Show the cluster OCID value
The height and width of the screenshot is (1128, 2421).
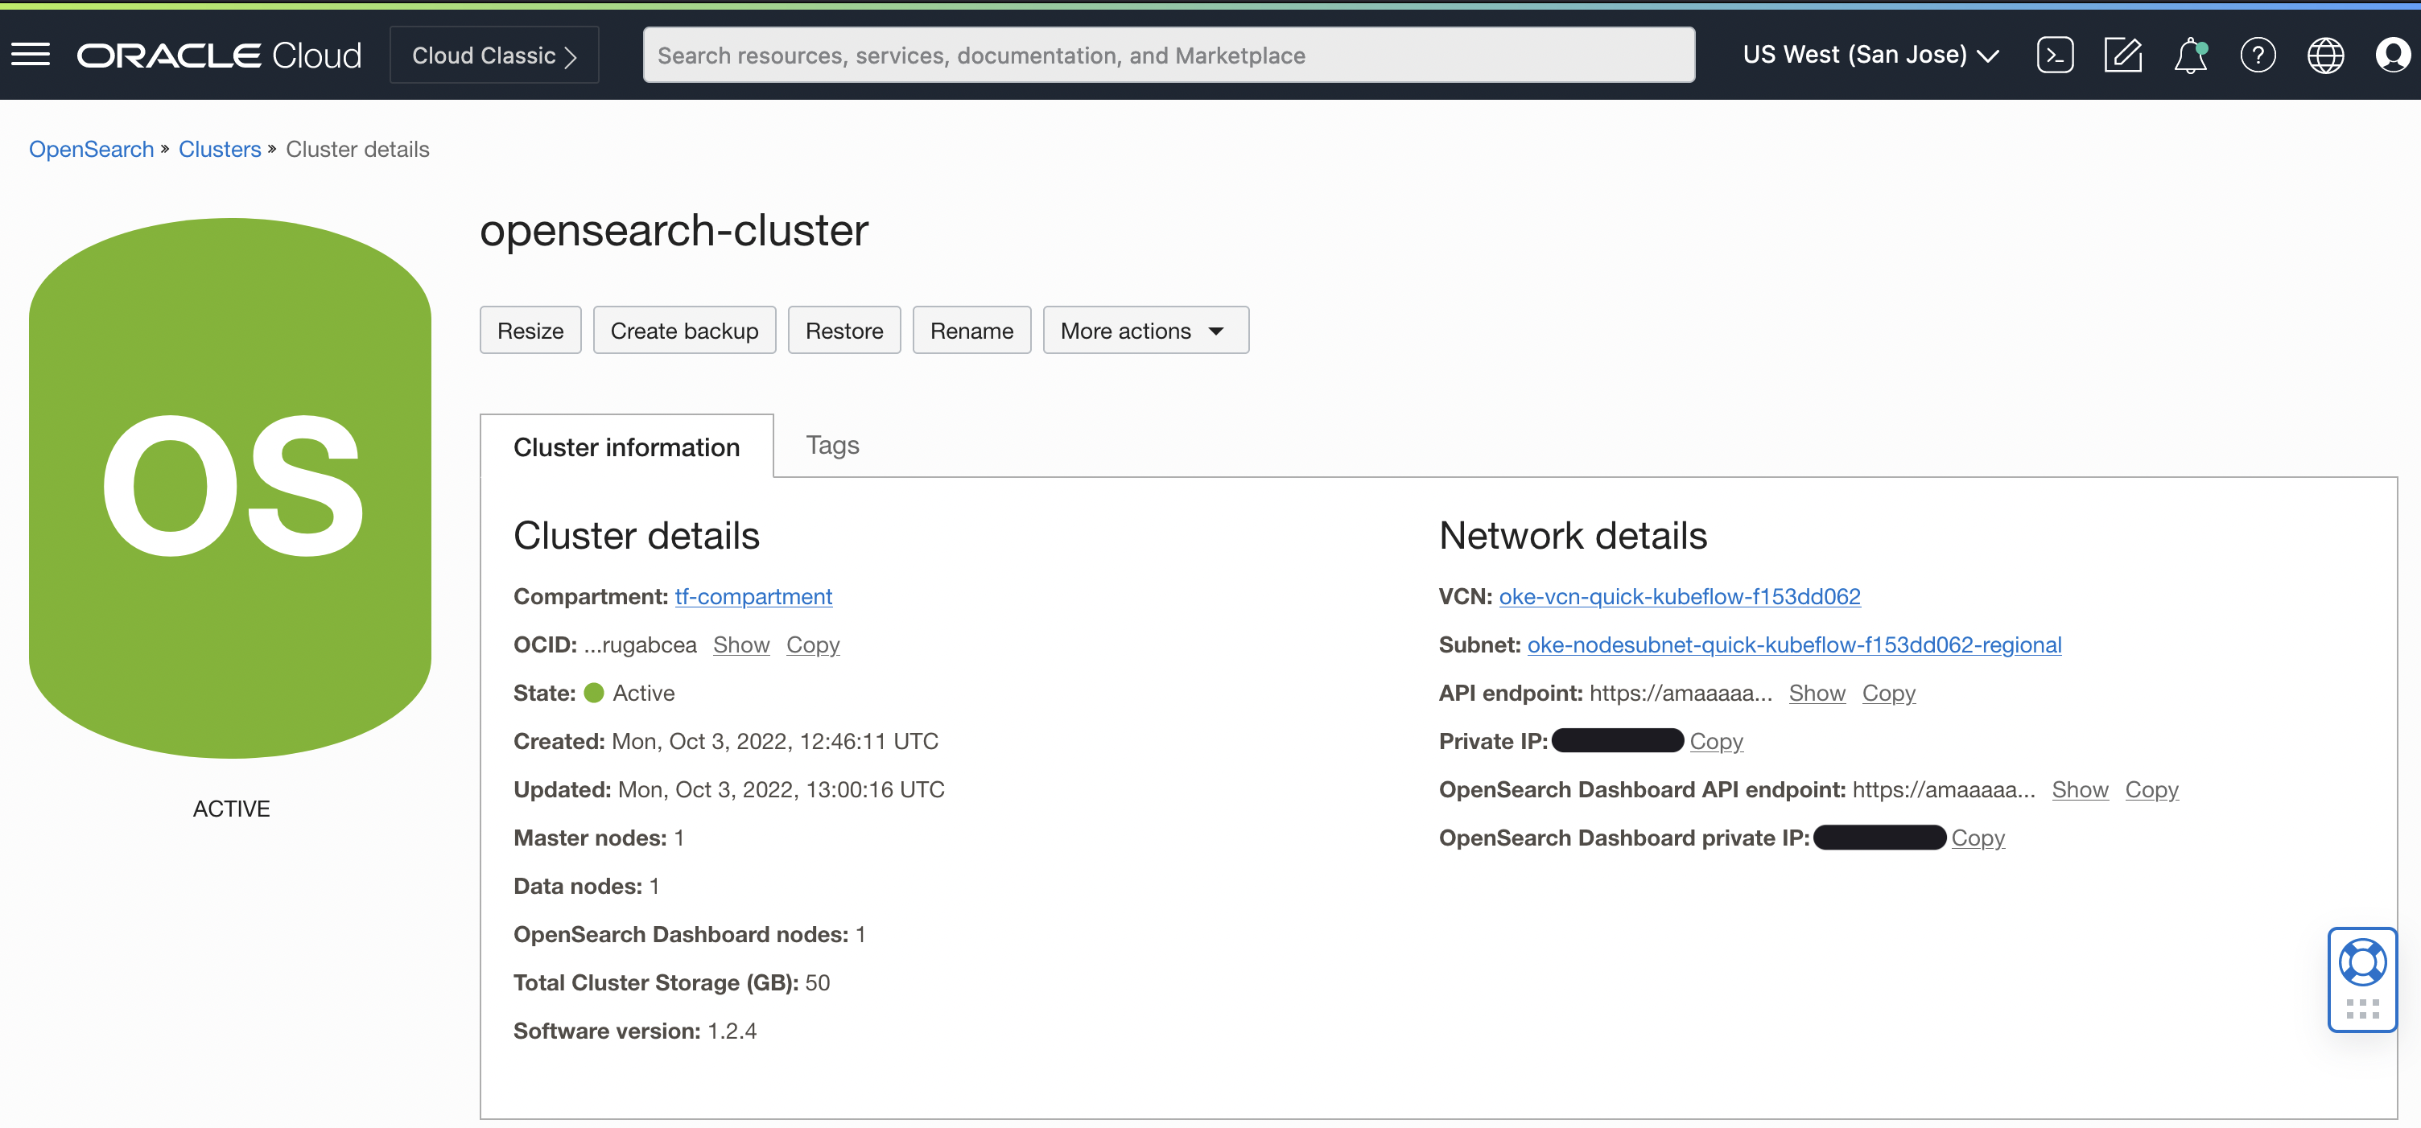pyautogui.click(x=740, y=644)
